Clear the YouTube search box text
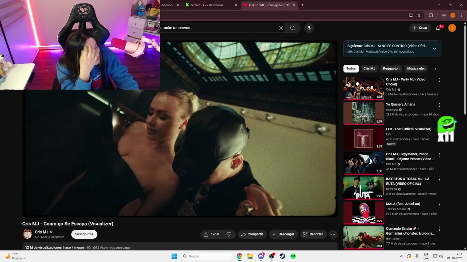The image size is (467, 262). (x=281, y=28)
